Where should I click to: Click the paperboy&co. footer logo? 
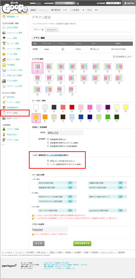pos(9,265)
